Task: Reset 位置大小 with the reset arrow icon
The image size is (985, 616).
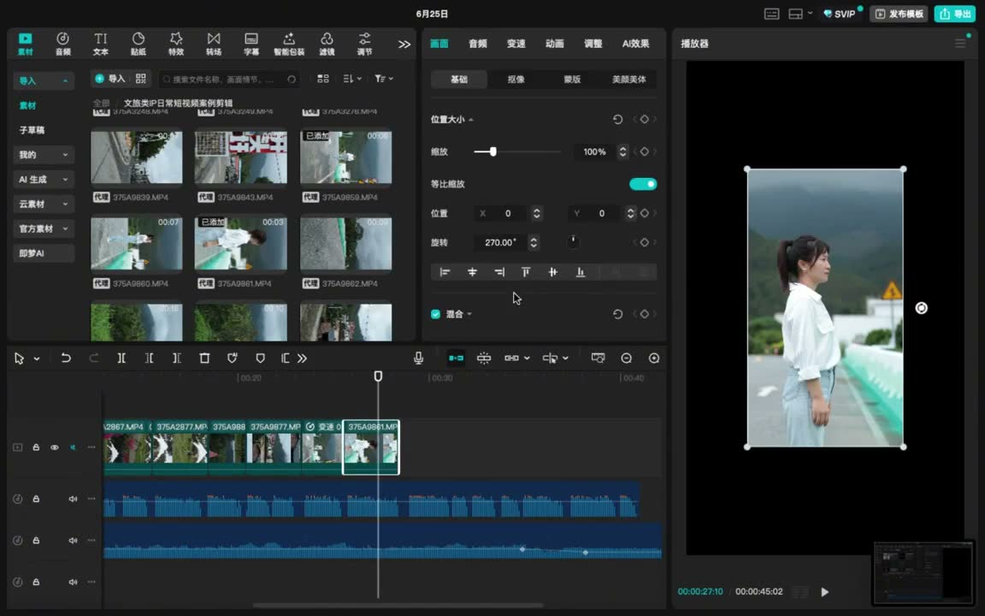Action: tap(617, 120)
